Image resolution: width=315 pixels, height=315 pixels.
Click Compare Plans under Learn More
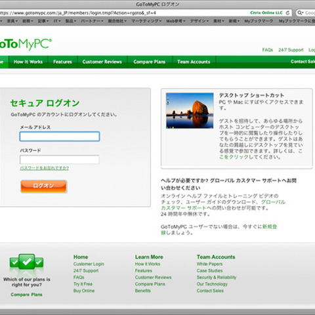[x=150, y=284]
